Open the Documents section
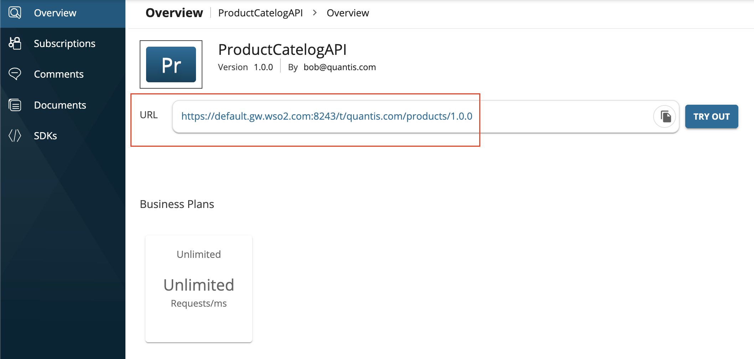 point(60,105)
